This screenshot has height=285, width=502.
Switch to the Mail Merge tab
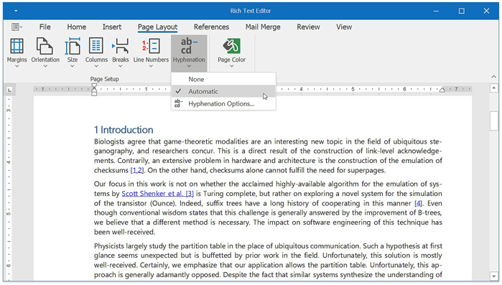263,27
